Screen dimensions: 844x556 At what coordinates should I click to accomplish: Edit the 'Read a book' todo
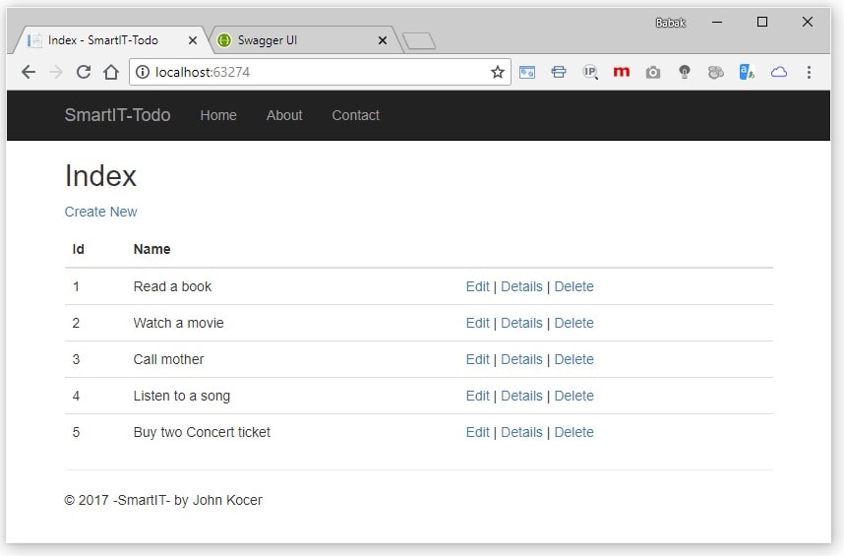[x=477, y=286]
